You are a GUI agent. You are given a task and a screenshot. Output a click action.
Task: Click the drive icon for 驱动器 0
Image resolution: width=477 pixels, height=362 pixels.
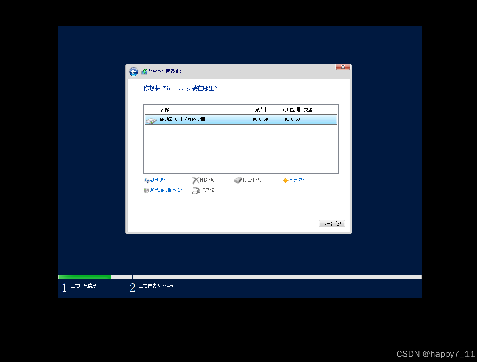point(151,120)
